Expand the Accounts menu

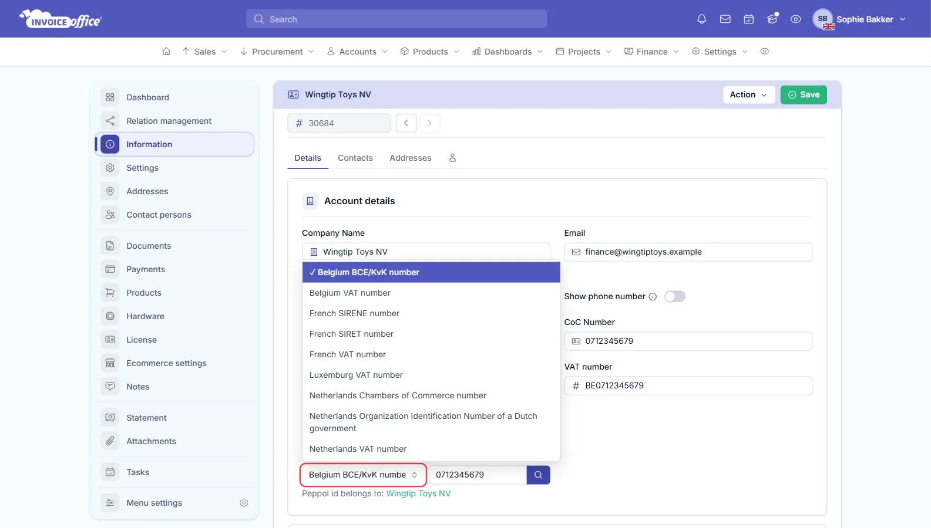tap(358, 52)
